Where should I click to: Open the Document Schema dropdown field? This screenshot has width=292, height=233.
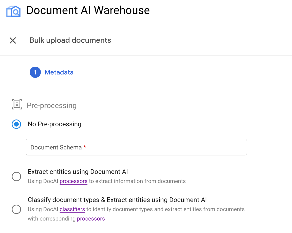pos(136,147)
